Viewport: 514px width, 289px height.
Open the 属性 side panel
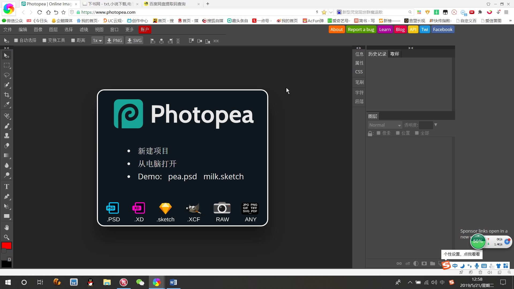point(359,63)
